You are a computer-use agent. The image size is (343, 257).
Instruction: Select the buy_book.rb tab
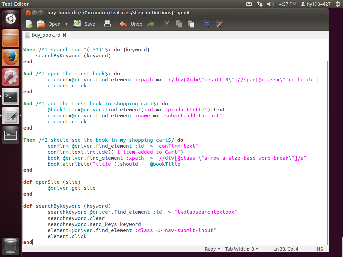pos(46,35)
